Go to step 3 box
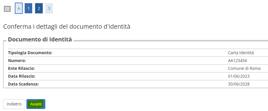The width and height of the screenshot is (268, 111). (49, 8)
